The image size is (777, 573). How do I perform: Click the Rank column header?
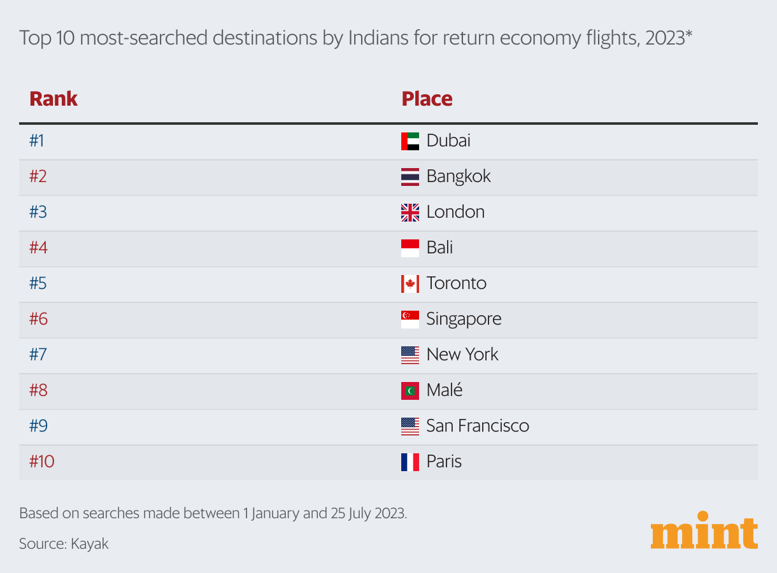coord(53,99)
